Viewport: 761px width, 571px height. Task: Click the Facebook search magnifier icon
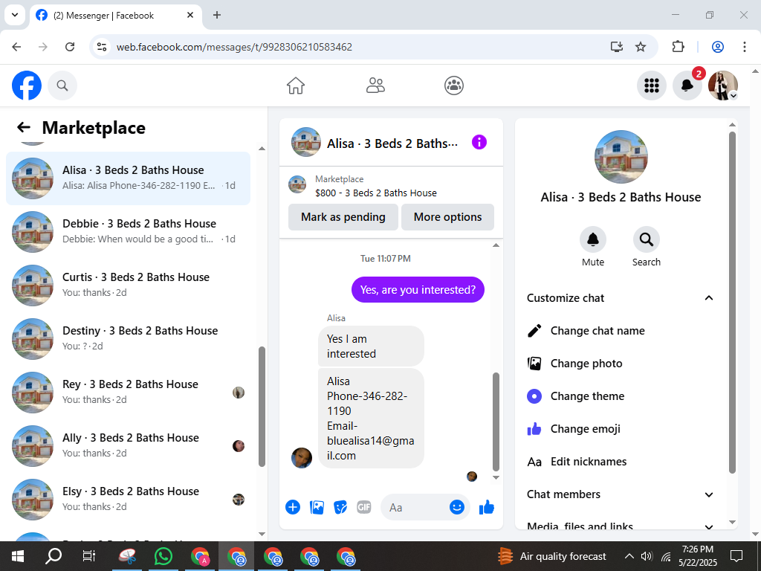62,86
